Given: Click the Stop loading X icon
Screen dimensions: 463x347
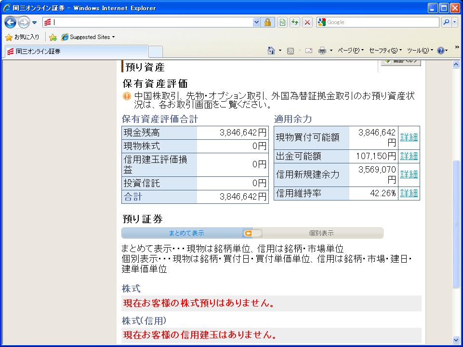Looking at the screenshot, I should [x=307, y=22].
